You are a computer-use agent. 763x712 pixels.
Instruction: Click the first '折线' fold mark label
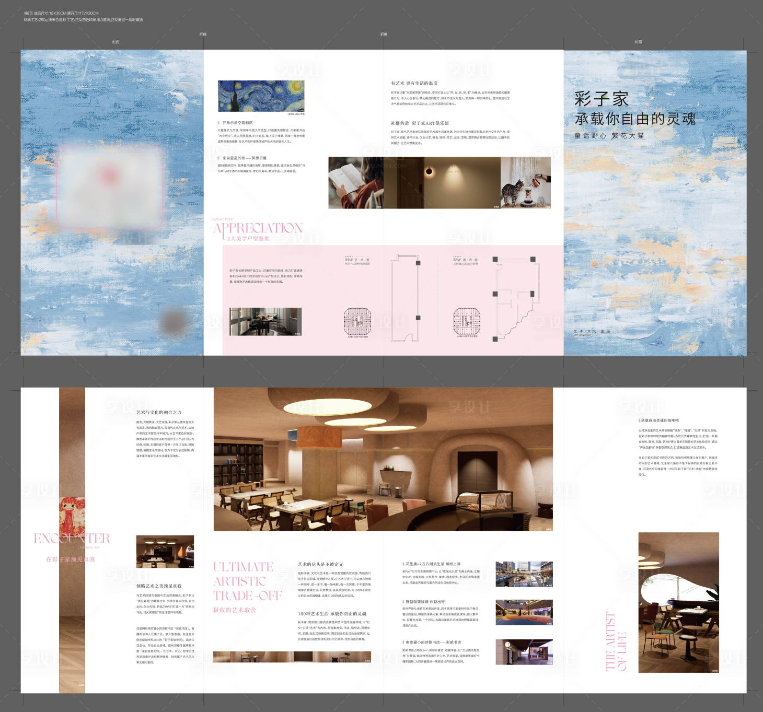coord(203,34)
